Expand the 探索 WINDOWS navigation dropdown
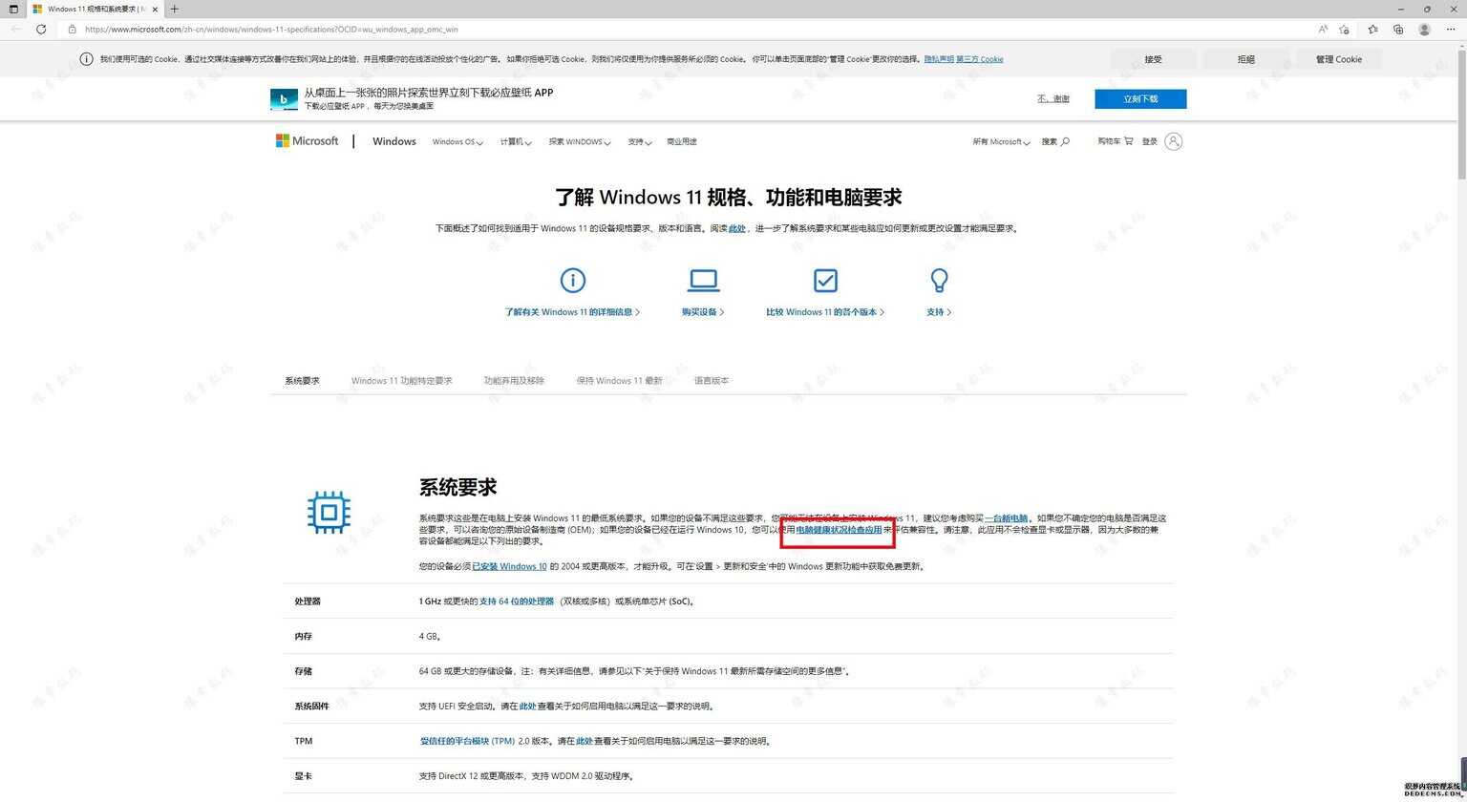 click(x=580, y=141)
